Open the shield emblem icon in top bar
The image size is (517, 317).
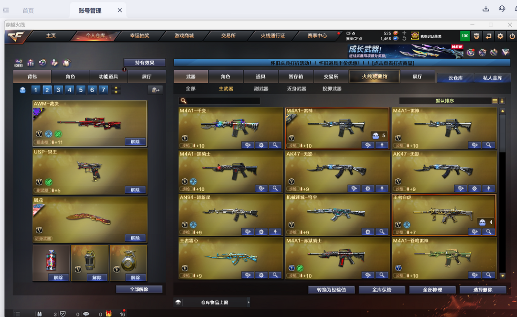[x=476, y=36]
